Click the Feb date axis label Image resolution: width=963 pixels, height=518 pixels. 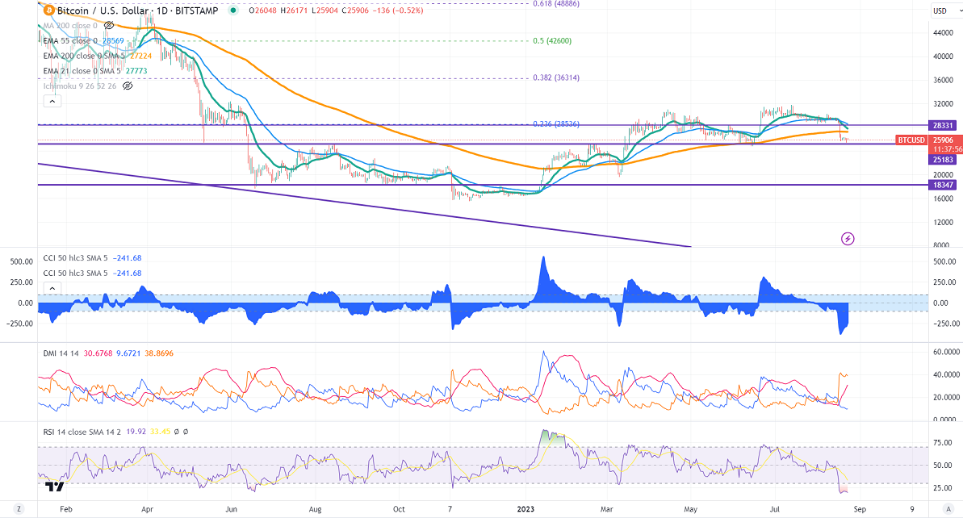click(65, 509)
